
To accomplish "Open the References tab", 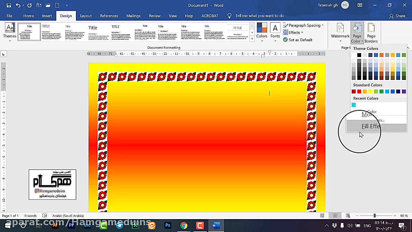I will pyautogui.click(x=109, y=16).
